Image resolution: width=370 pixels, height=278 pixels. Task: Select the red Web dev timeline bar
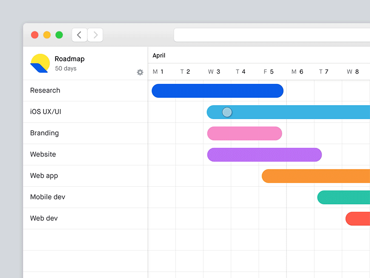[358, 219]
